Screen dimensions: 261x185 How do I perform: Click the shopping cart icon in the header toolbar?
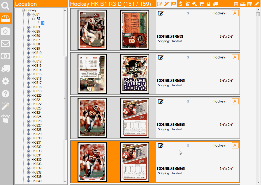pos(201,4)
